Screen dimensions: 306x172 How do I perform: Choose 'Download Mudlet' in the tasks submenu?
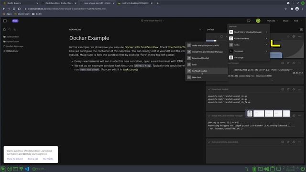tap(207, 58)
